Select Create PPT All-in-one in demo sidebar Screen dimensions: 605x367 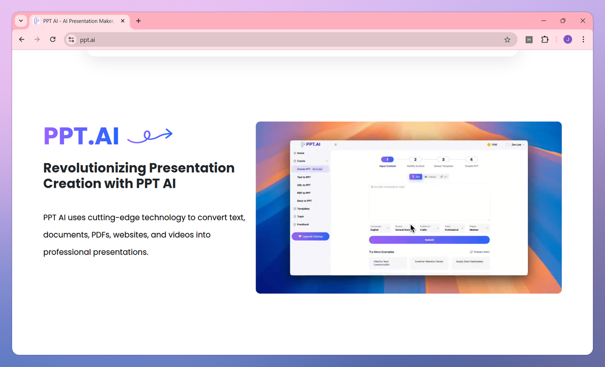point(310,169)
